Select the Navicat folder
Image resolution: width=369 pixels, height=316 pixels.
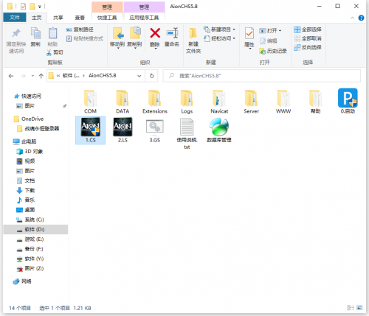219,102
